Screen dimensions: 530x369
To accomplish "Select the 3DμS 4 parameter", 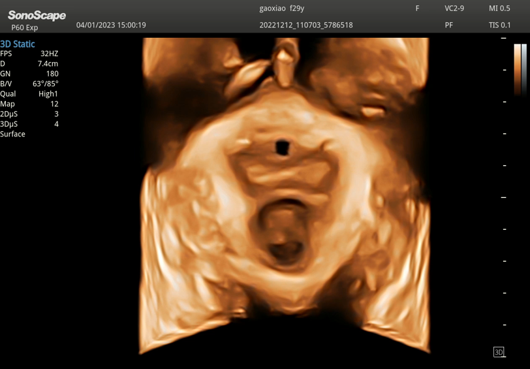I will (x=29, y=124).
